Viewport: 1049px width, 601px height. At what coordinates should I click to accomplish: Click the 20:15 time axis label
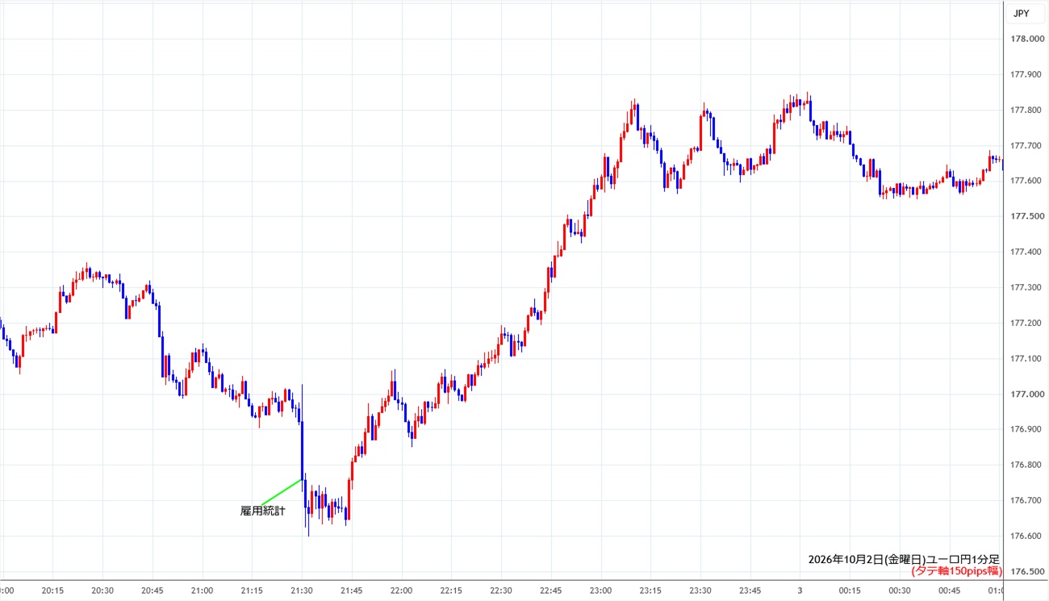(x=52, y=591)
